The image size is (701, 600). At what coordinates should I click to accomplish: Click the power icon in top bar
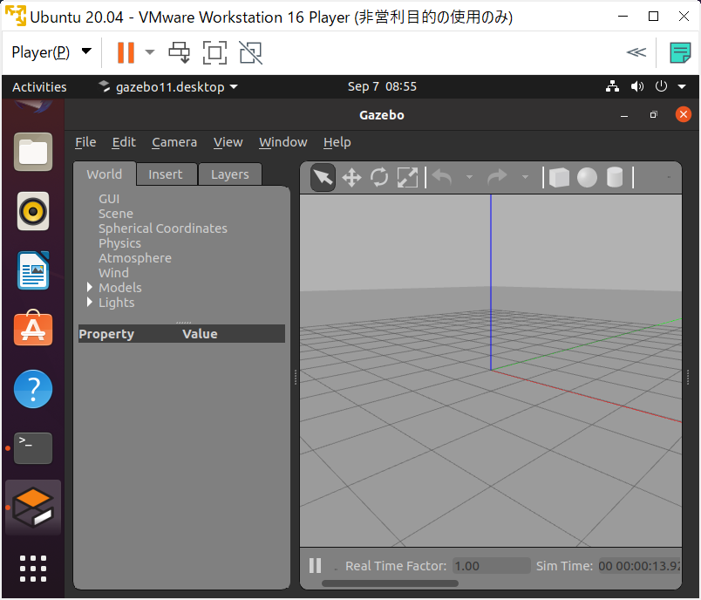661,86
